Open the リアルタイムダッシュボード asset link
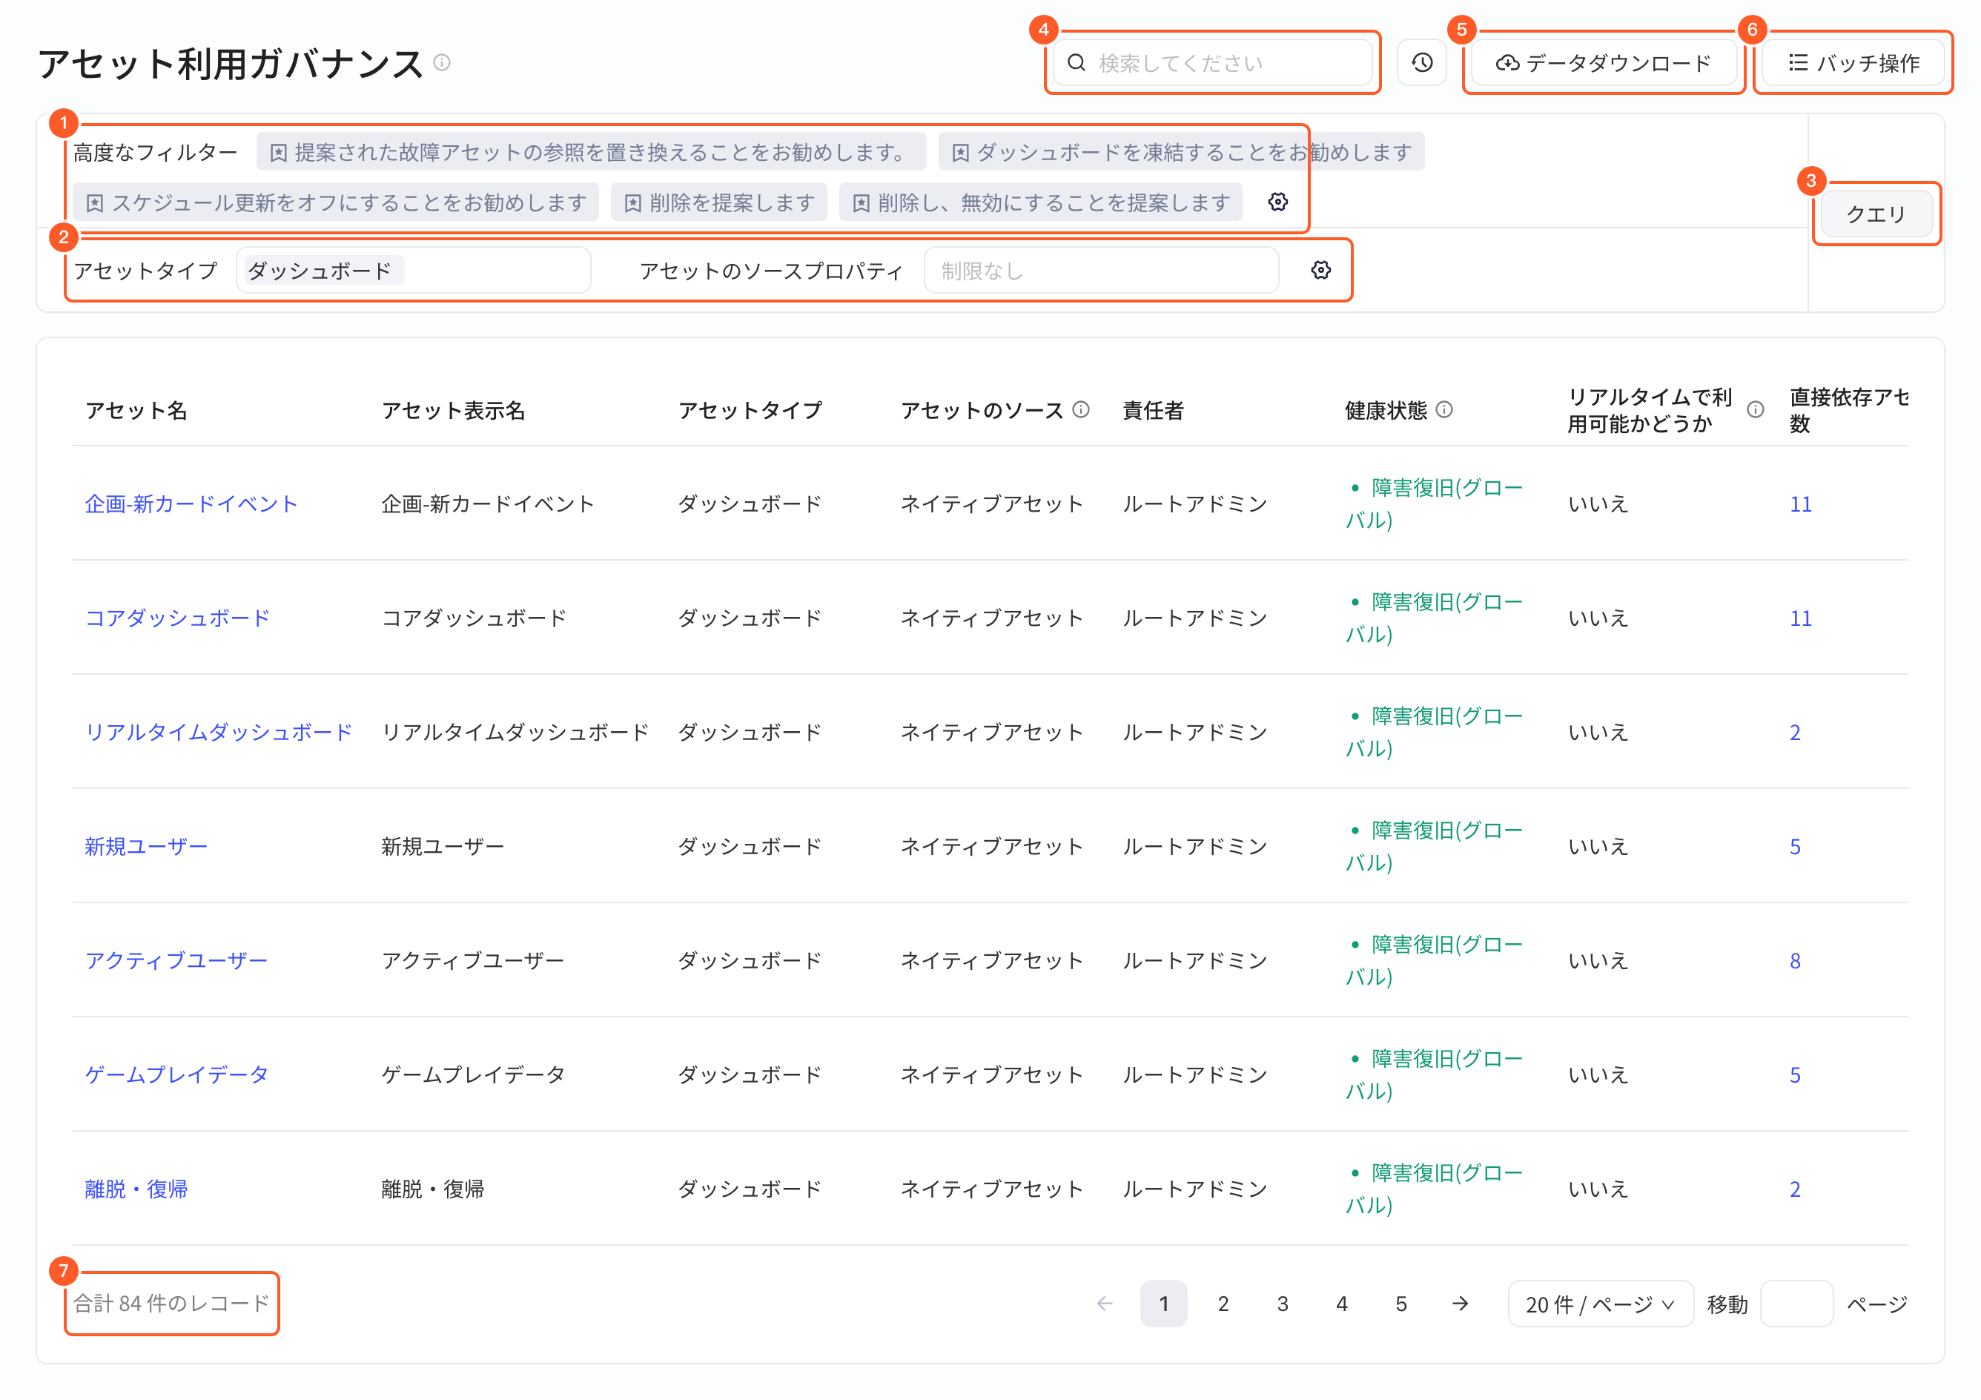This screenshot has height=1400, width=1981. pos(218,732)
